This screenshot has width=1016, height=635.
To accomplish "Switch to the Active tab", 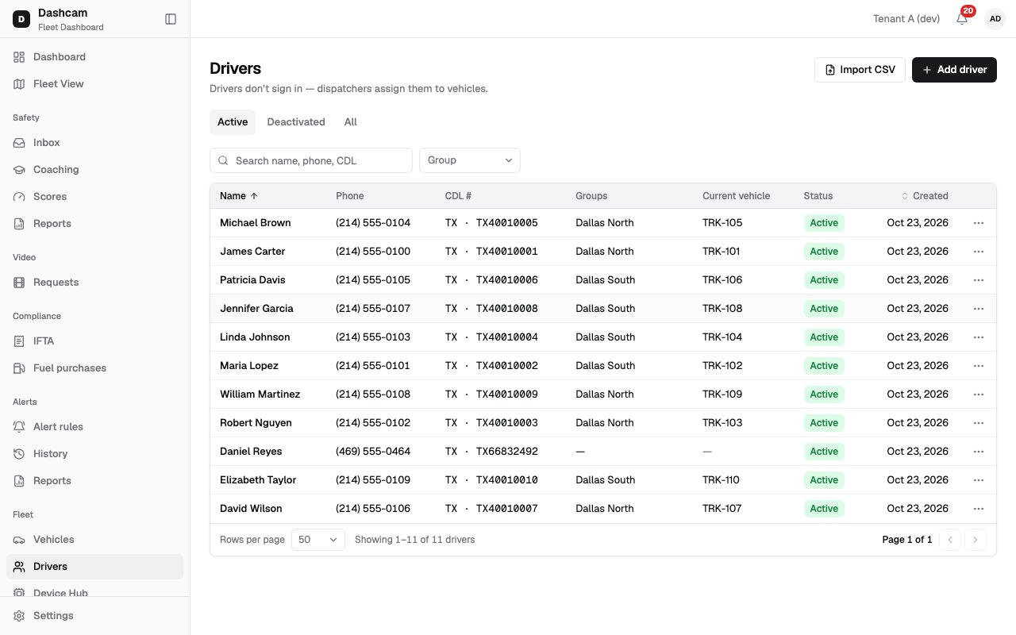I will [233, 122].
